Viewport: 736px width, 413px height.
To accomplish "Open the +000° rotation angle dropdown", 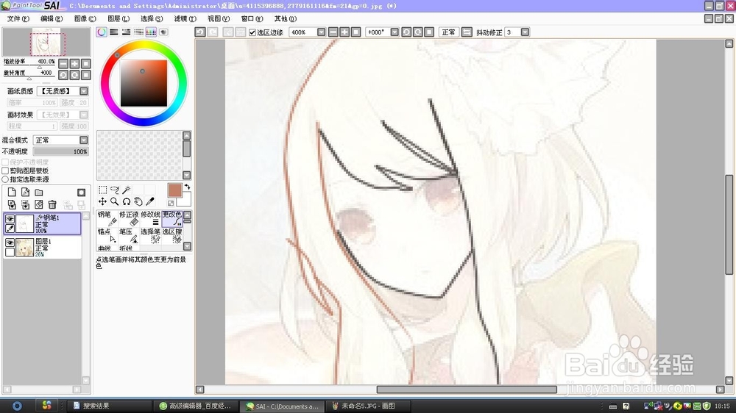I will click(x=394, y=32).
